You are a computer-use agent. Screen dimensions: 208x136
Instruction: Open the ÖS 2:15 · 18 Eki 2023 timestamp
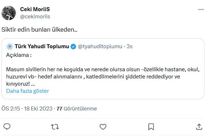27,109
